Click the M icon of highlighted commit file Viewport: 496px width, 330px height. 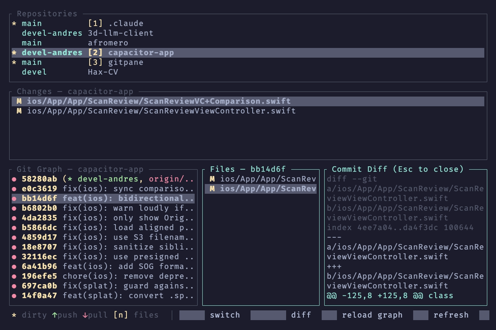[212, 189]
